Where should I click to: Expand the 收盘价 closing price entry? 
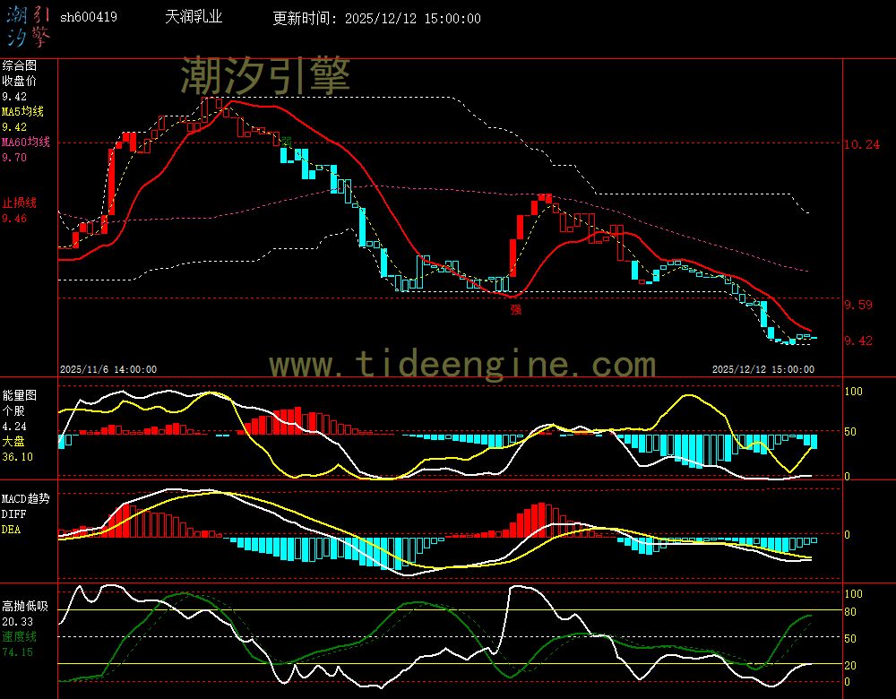coord(20,80)
